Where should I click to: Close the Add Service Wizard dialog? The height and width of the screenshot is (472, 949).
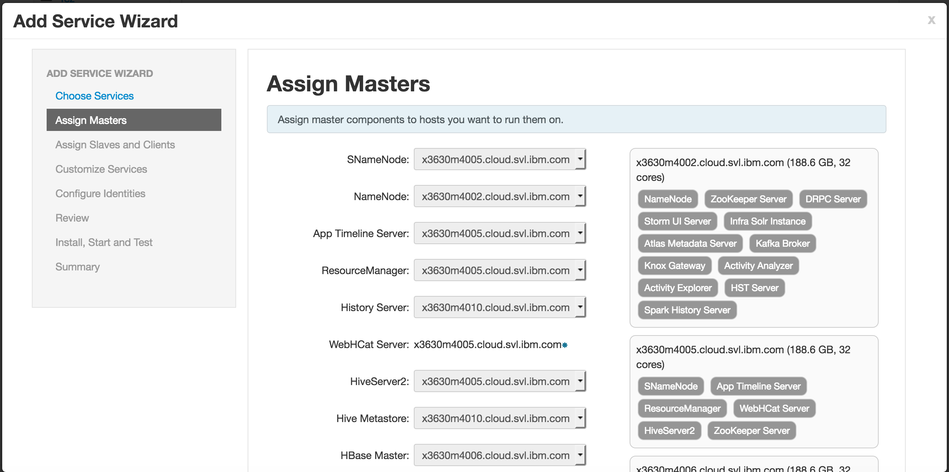click(x=931, y=20)
